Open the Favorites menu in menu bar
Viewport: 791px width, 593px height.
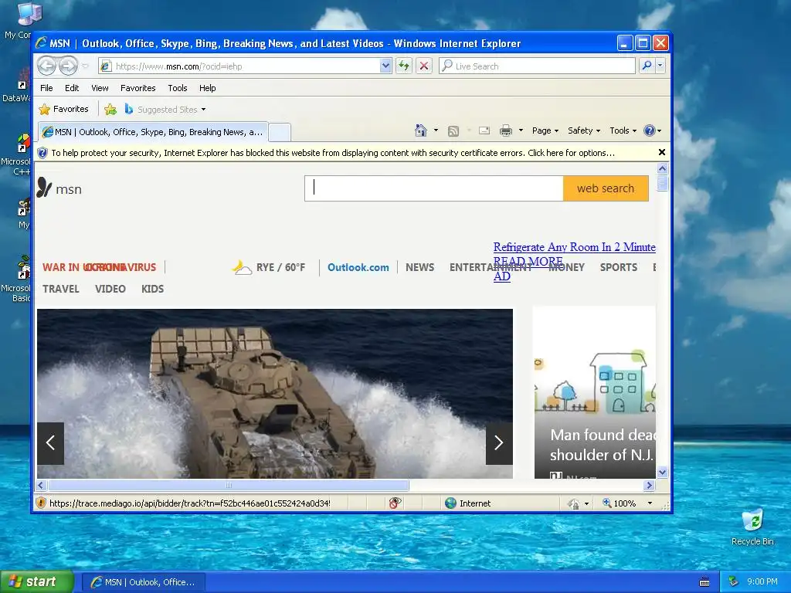(x=137, y=88)
